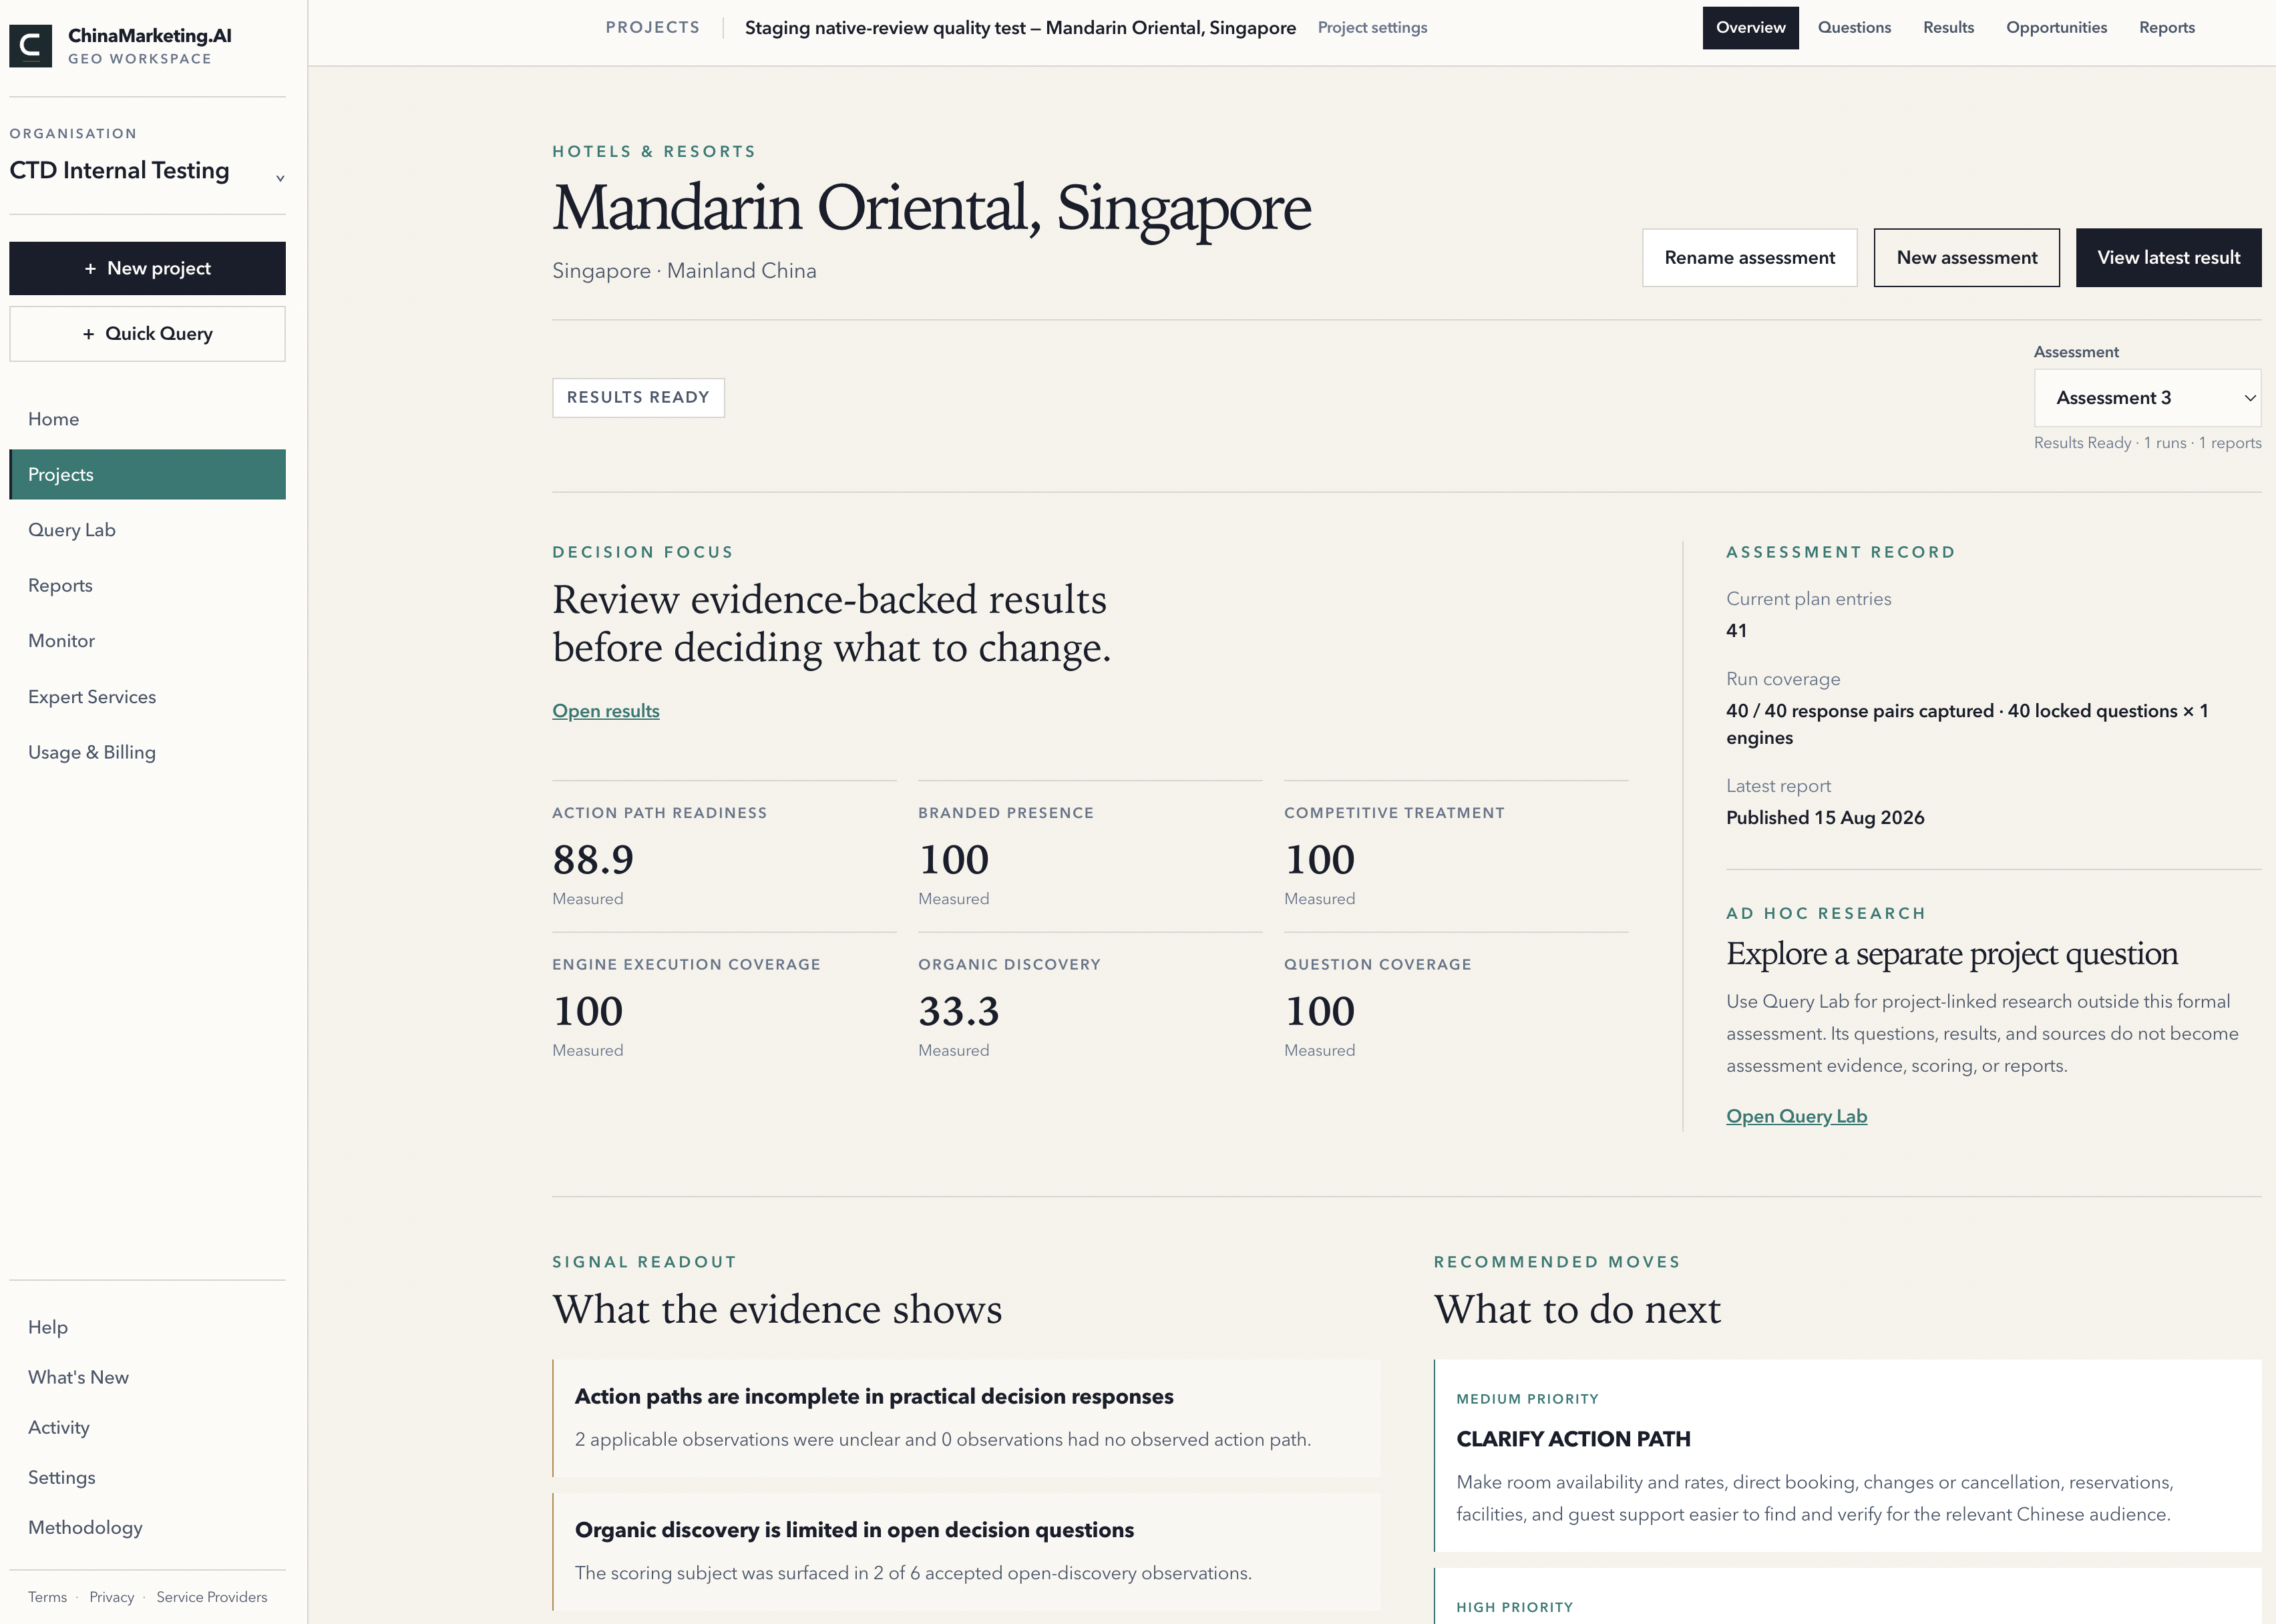The image size is (2276, 1624).
Task: Expand the CTD Internal Testing organisation switcher
Action: (147, 171)
